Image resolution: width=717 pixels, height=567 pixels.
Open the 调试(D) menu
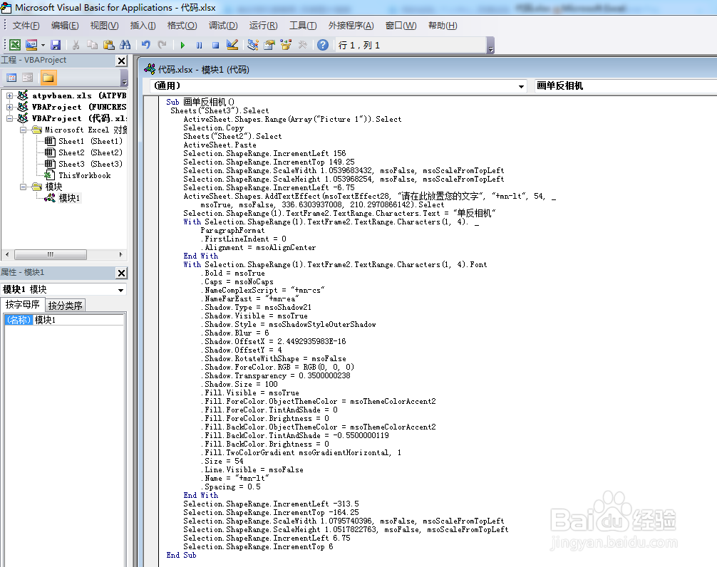(x=223, y=26)
